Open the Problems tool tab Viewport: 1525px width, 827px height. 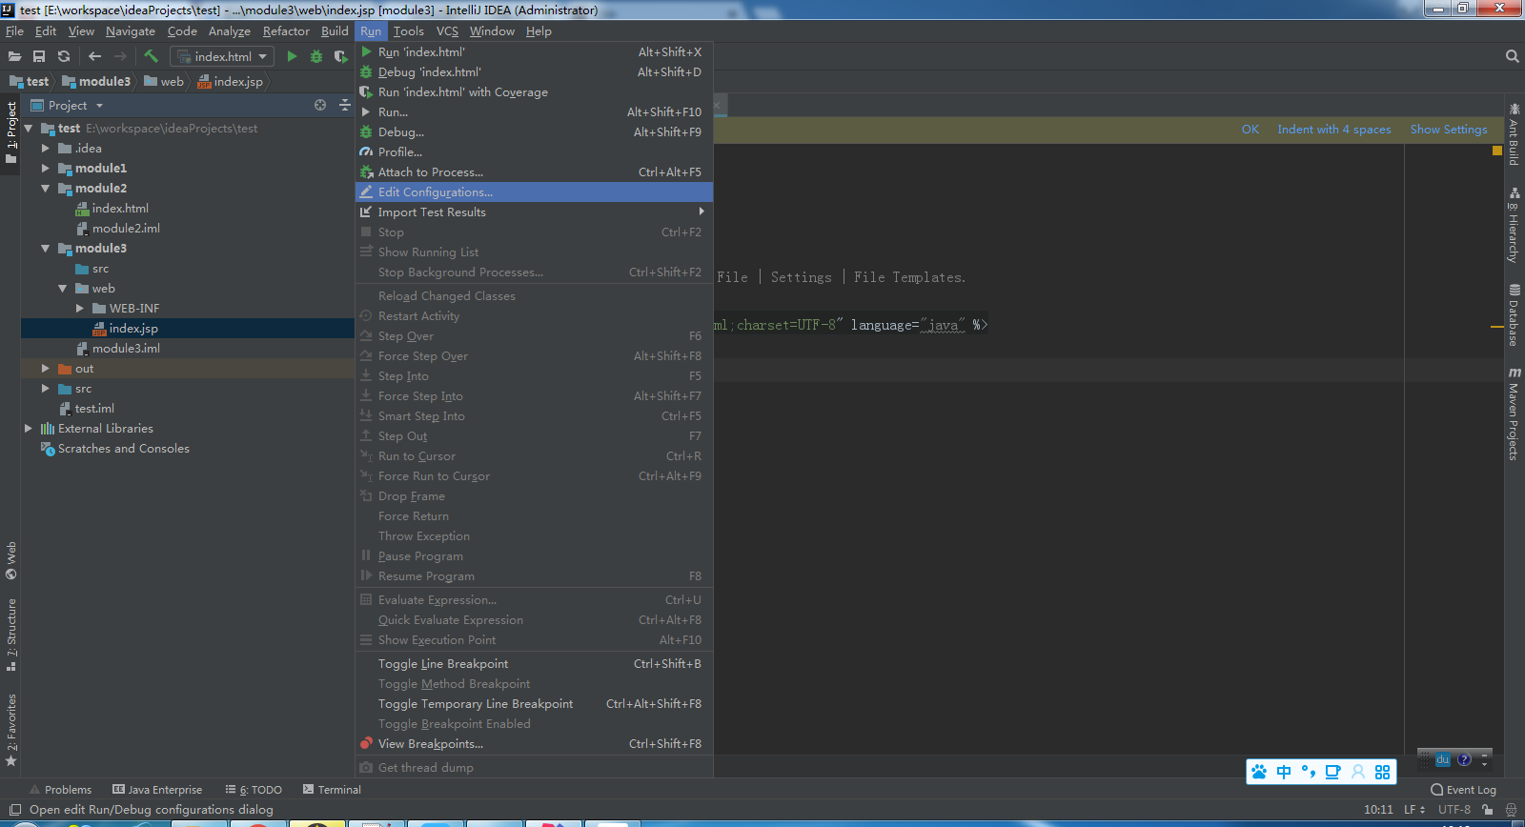60,790
